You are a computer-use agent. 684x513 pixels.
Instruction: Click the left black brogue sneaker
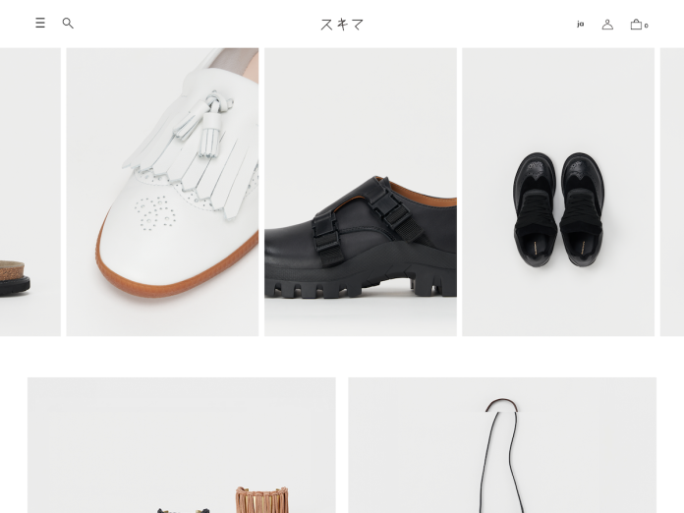(x=536, y=209)
